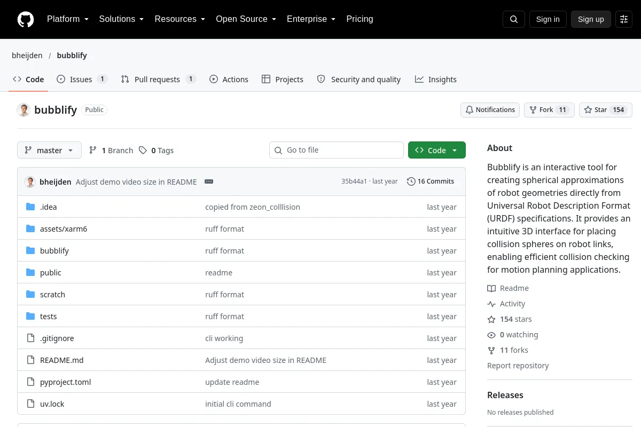
Task: Click the public folder icon
Action: tap(30, 273)
